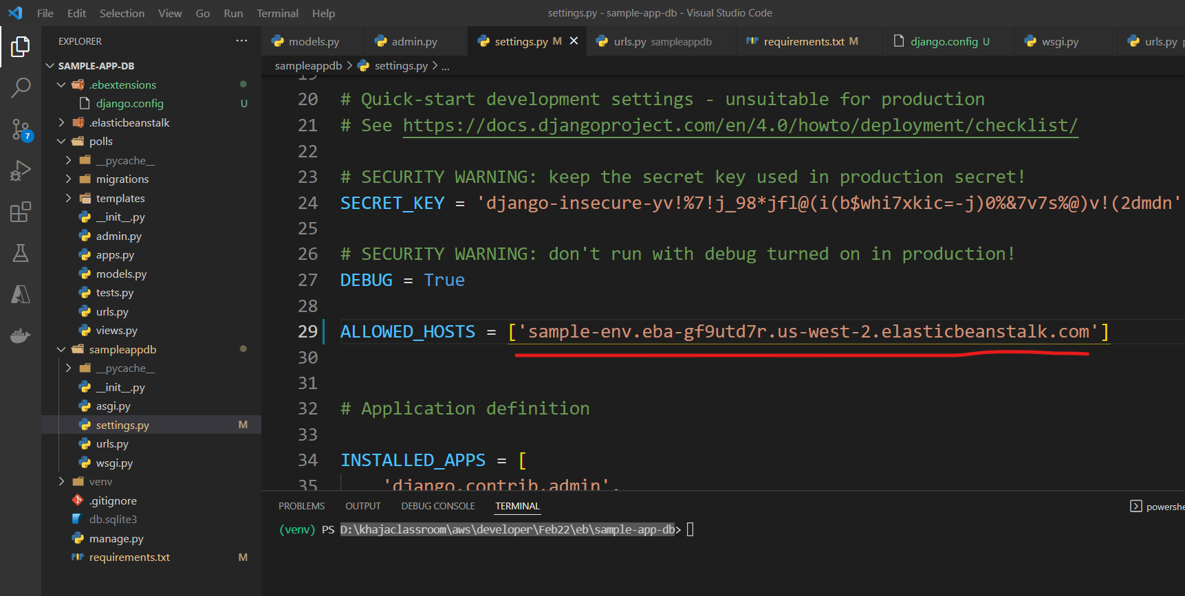Open Explorer more actions ellipsis
Screen dimensions: 1185x596
point(241,41)
